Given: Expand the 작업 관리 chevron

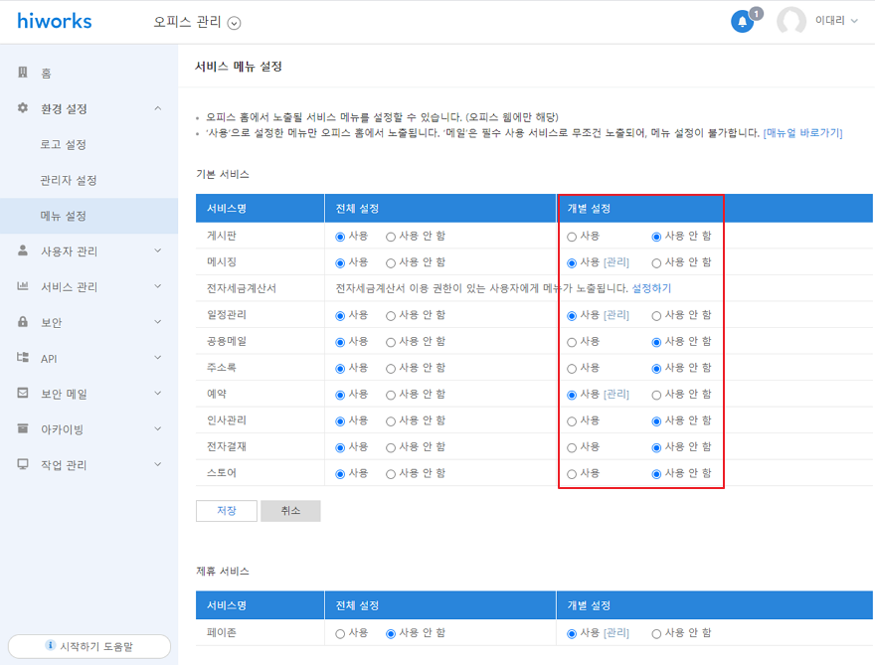Looking at the screenshot, I should 158,464.
